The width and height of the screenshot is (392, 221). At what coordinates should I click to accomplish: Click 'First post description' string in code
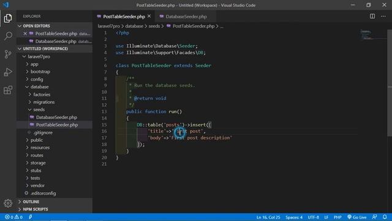[200, 138]
